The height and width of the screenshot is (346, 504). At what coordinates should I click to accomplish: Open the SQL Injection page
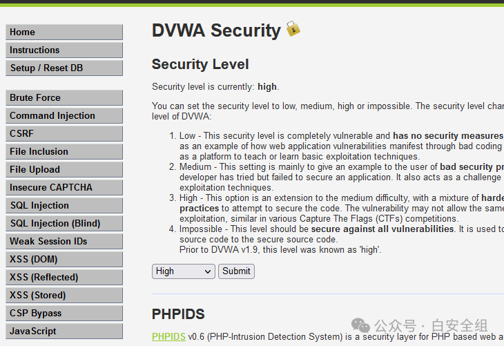pyautogui.click(x=64, y=206)
